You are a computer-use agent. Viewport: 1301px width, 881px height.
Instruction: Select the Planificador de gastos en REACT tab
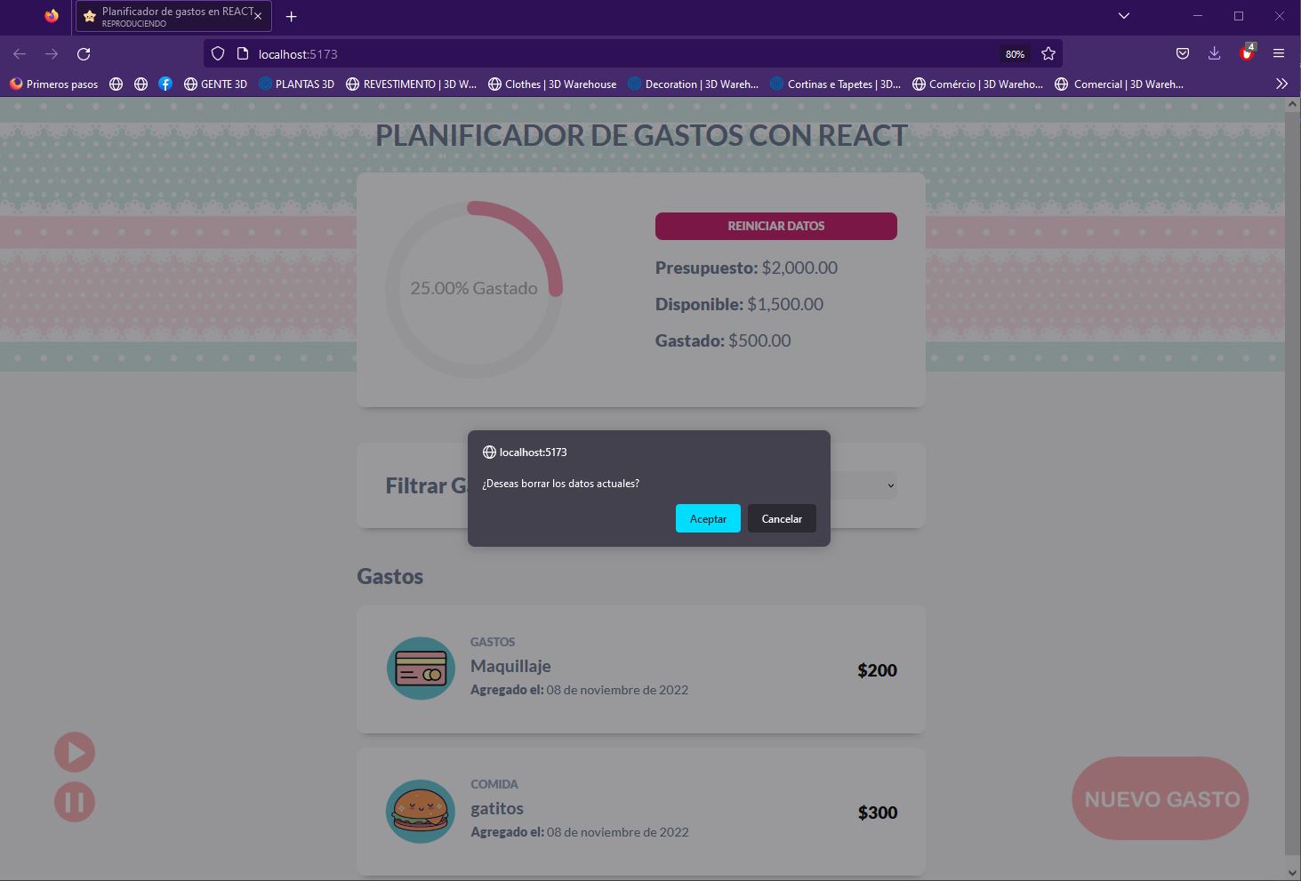coord(173,16)
